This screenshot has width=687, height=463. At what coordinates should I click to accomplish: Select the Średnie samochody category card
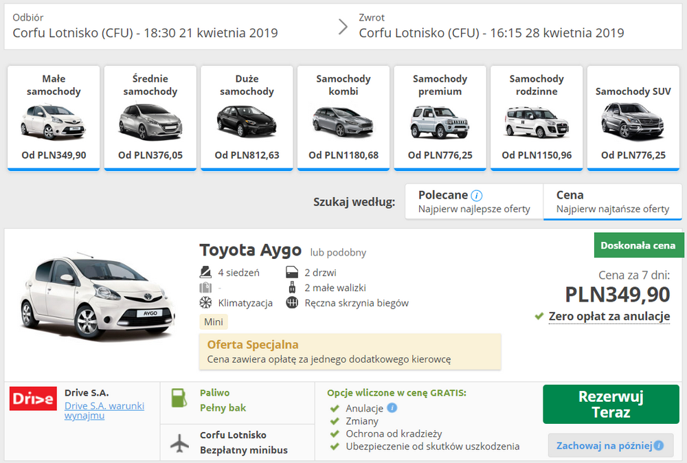[150, 118]
